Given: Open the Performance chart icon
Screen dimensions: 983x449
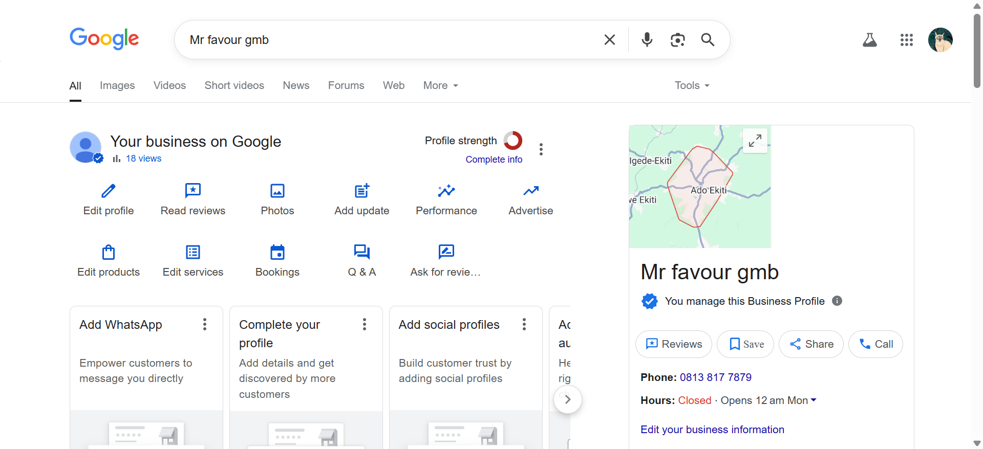Looking at the screenshot, I should [446, 191].
